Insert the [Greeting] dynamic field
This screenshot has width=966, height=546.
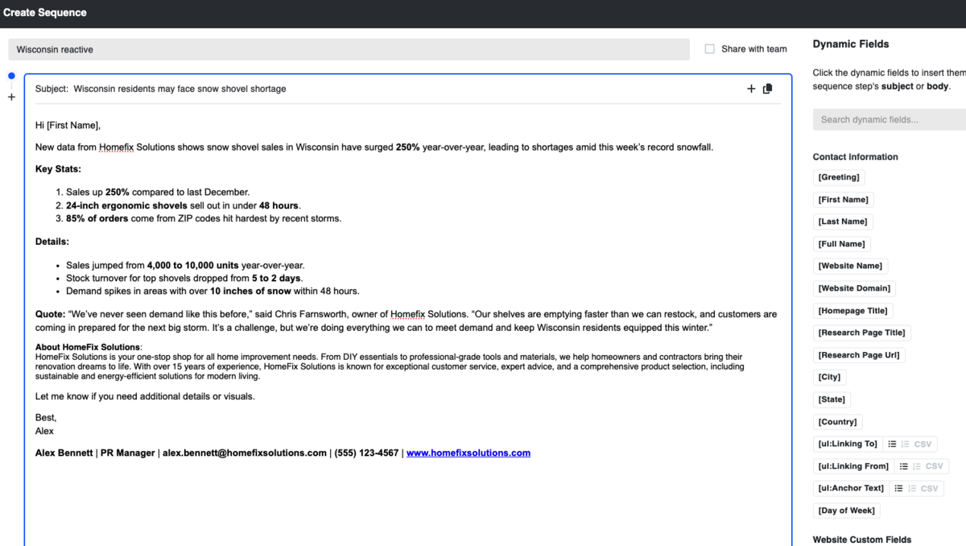point(838,176)
